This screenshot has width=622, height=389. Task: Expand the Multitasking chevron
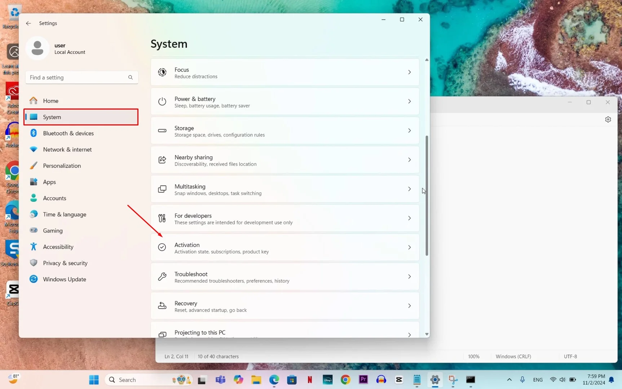click(409, 189)
